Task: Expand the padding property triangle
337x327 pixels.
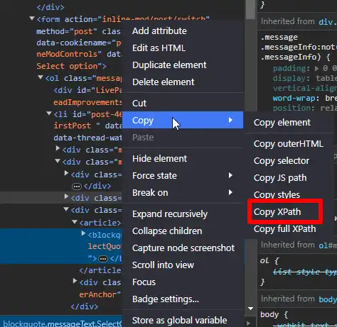Action: point(316,69)
